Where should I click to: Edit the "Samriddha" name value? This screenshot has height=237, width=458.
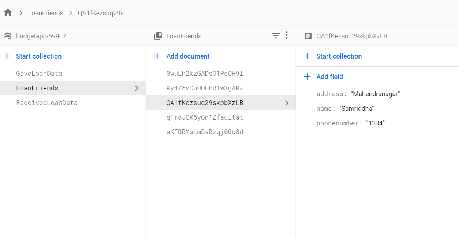[356, 109]
